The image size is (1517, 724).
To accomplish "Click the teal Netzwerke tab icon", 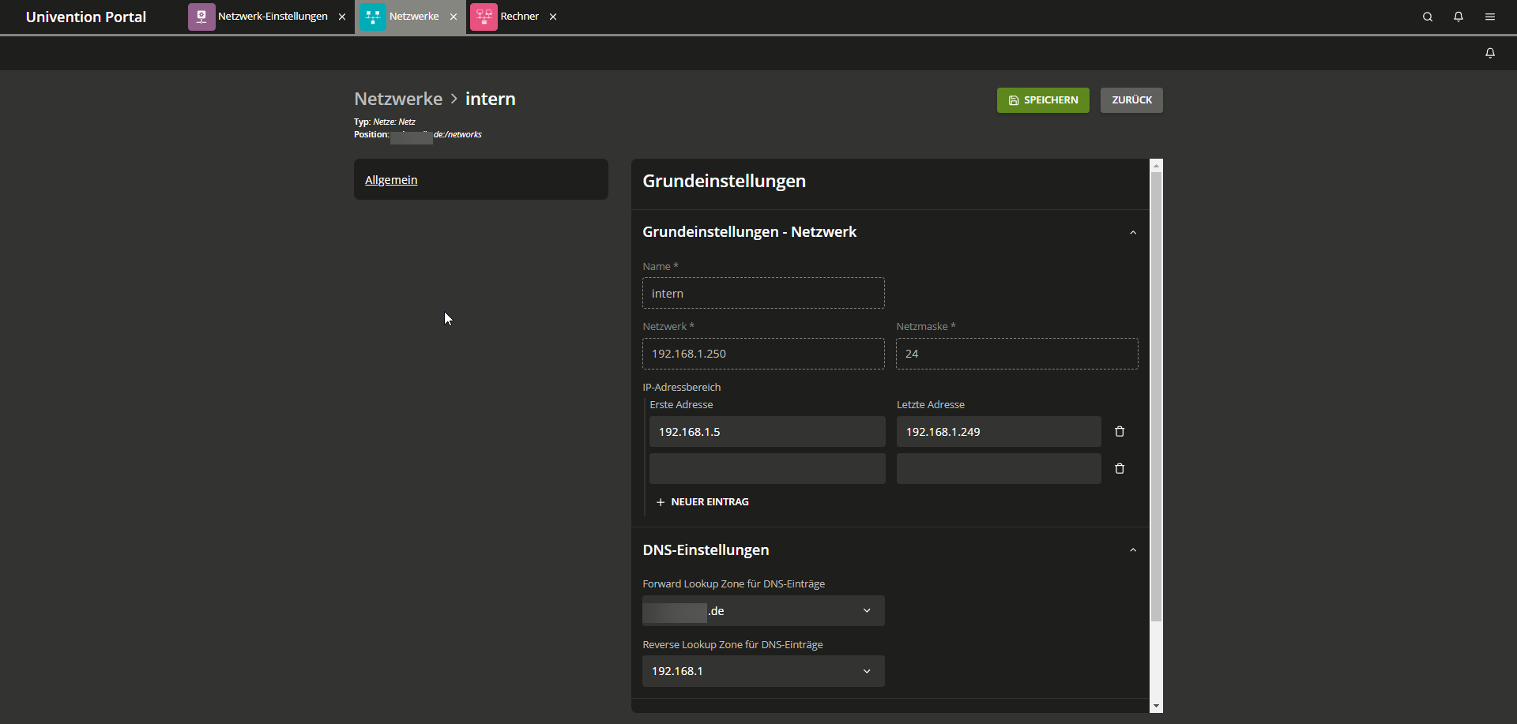I will tap(373, 17).
